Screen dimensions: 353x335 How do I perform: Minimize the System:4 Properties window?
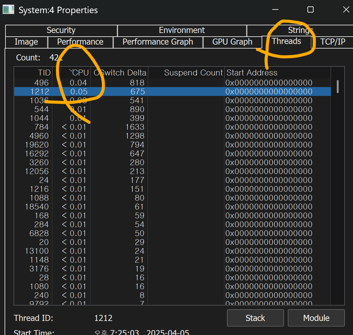275,10
